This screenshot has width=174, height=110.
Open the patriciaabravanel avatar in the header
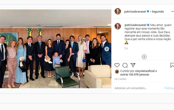[x=118, y=12]
